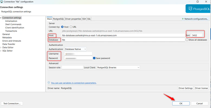Click the info icon beside variables link
The height and width of the screenshot is (108, 211).
[x=49, y=83]
